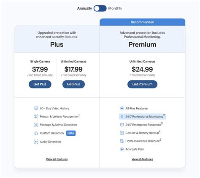
Task: Click the 60-Day Video History icon
Action: [36, 108]
